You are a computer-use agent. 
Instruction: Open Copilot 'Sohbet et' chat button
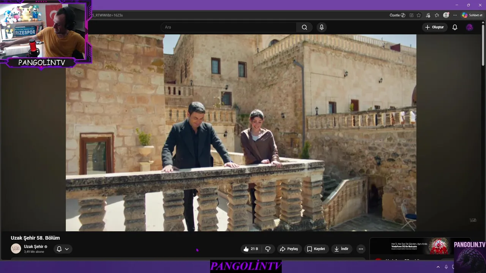(x=472, y=15)
